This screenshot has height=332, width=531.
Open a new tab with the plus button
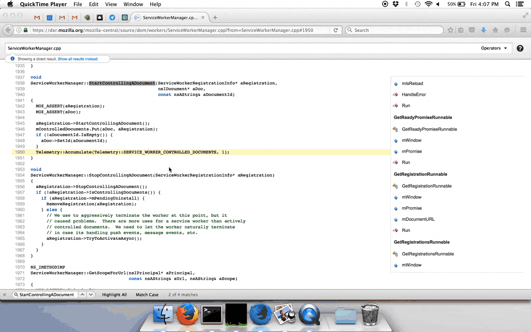[x=215, y=18]
